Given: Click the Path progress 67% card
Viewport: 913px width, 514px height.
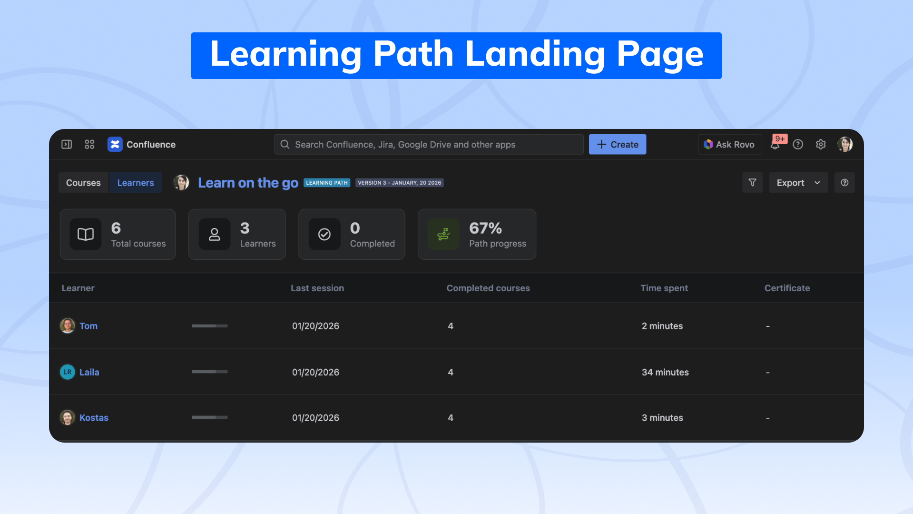Looking at the screenshot, I should [x=477, y=234].
